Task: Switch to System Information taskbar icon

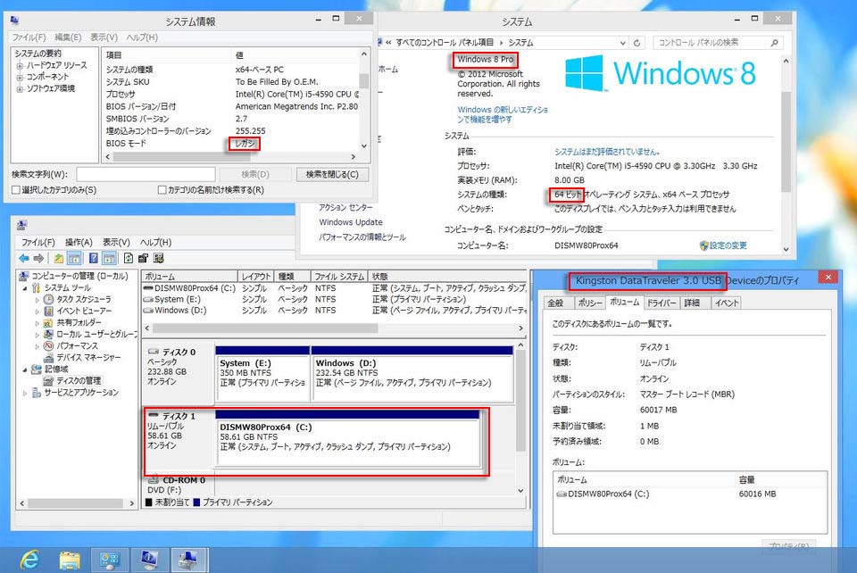Action: [149, 560]
